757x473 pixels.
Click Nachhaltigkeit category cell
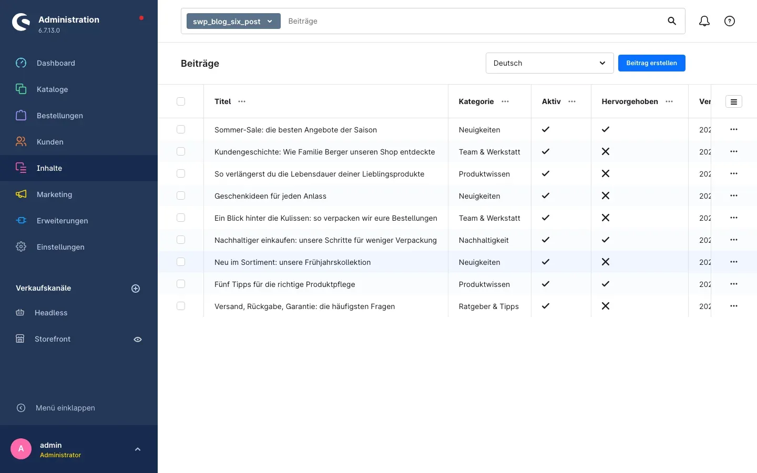click(484, 240)
